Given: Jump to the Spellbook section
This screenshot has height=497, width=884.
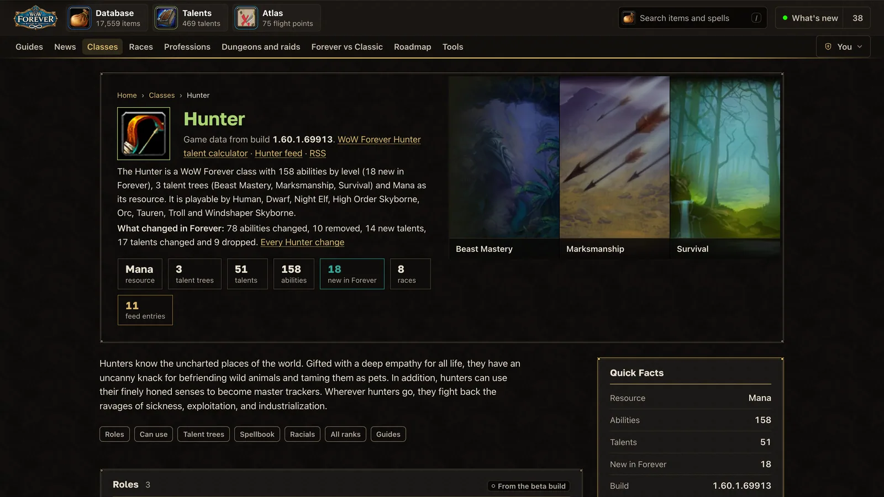Looking at the screenshot, I should pos(257,434).
